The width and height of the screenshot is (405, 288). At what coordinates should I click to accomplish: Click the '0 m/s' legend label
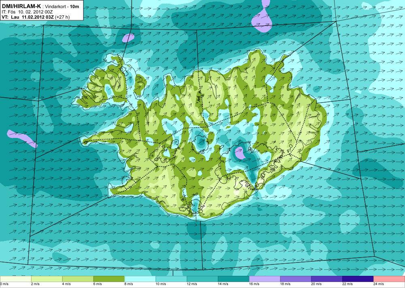pos(4,284)
